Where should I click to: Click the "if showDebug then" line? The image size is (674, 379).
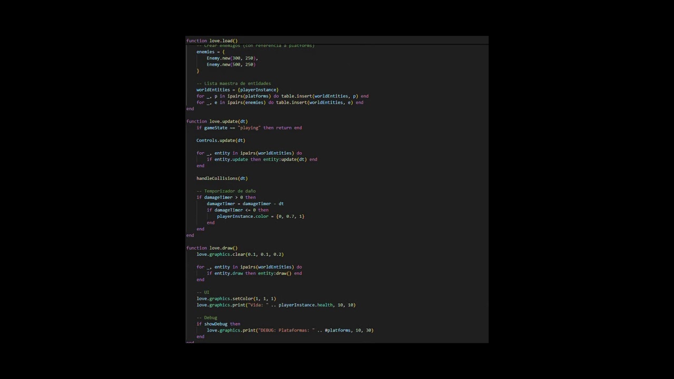click(218, 324)
